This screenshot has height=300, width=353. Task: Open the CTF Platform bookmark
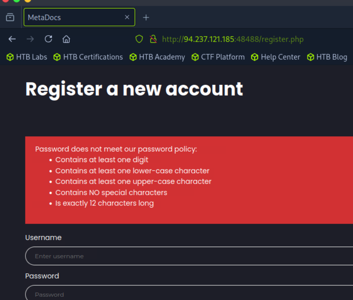218,57
